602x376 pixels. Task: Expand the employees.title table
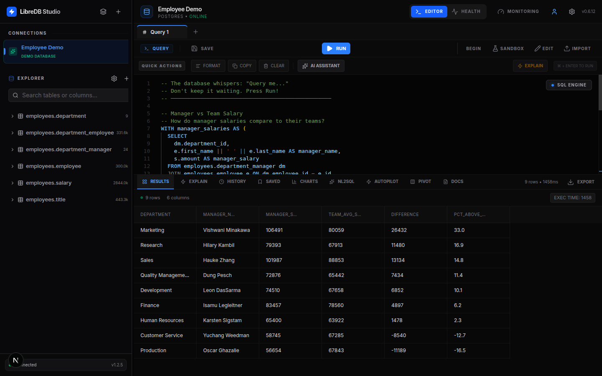tap(13, 200)
